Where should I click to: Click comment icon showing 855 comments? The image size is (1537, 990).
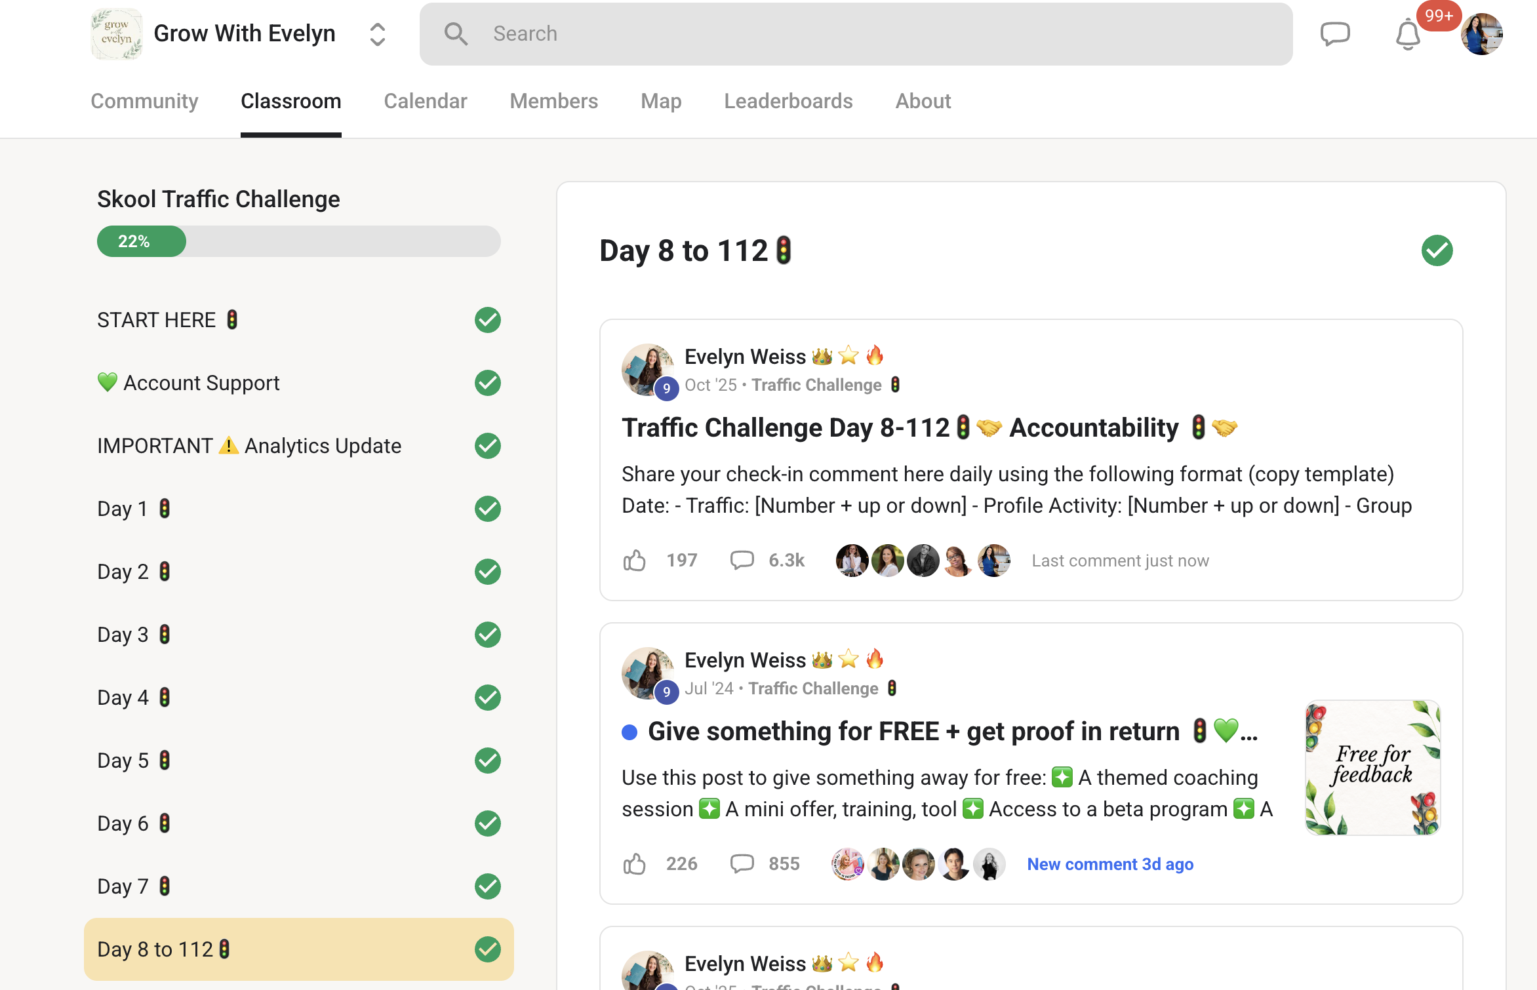pos(742,864)
